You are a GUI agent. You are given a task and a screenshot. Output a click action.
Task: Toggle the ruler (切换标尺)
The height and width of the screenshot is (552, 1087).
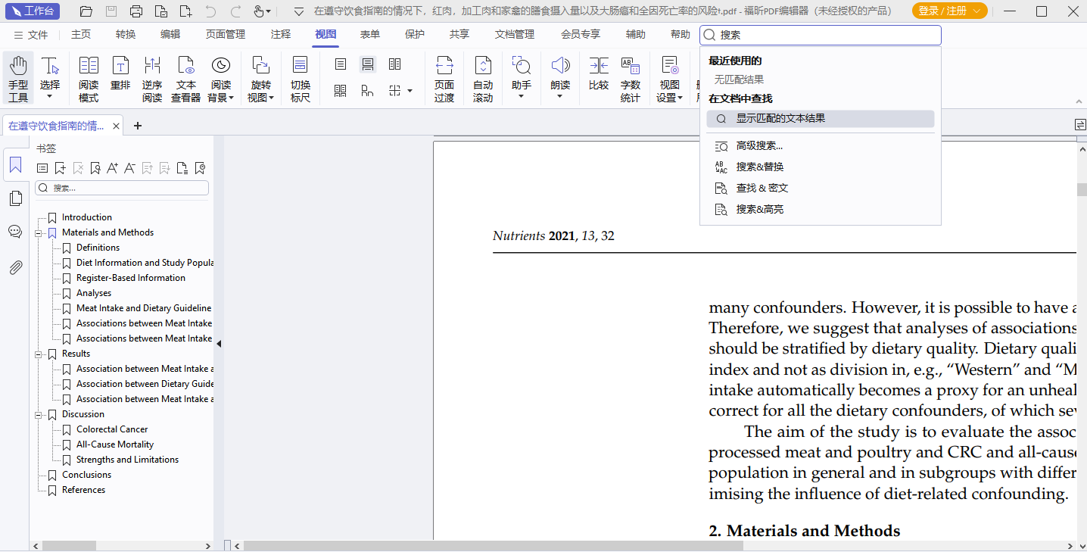click(x=301, y=79)
